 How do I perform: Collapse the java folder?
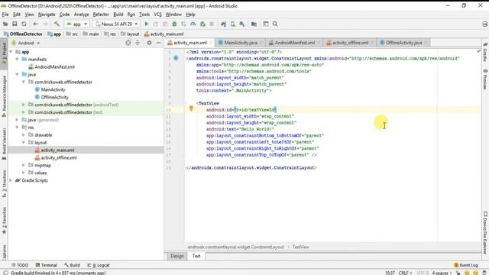17,75
